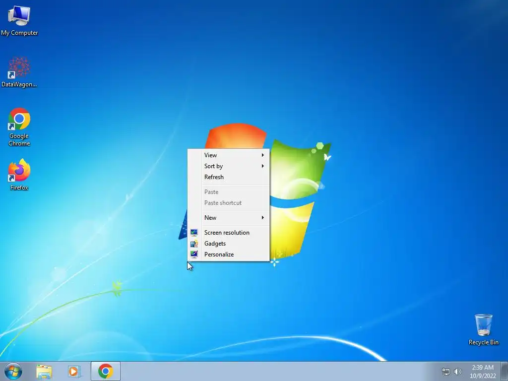This screenshot has height=381, width=508.
Task: Launch Windows Media Player from taskbar
Action: (74, 372)
